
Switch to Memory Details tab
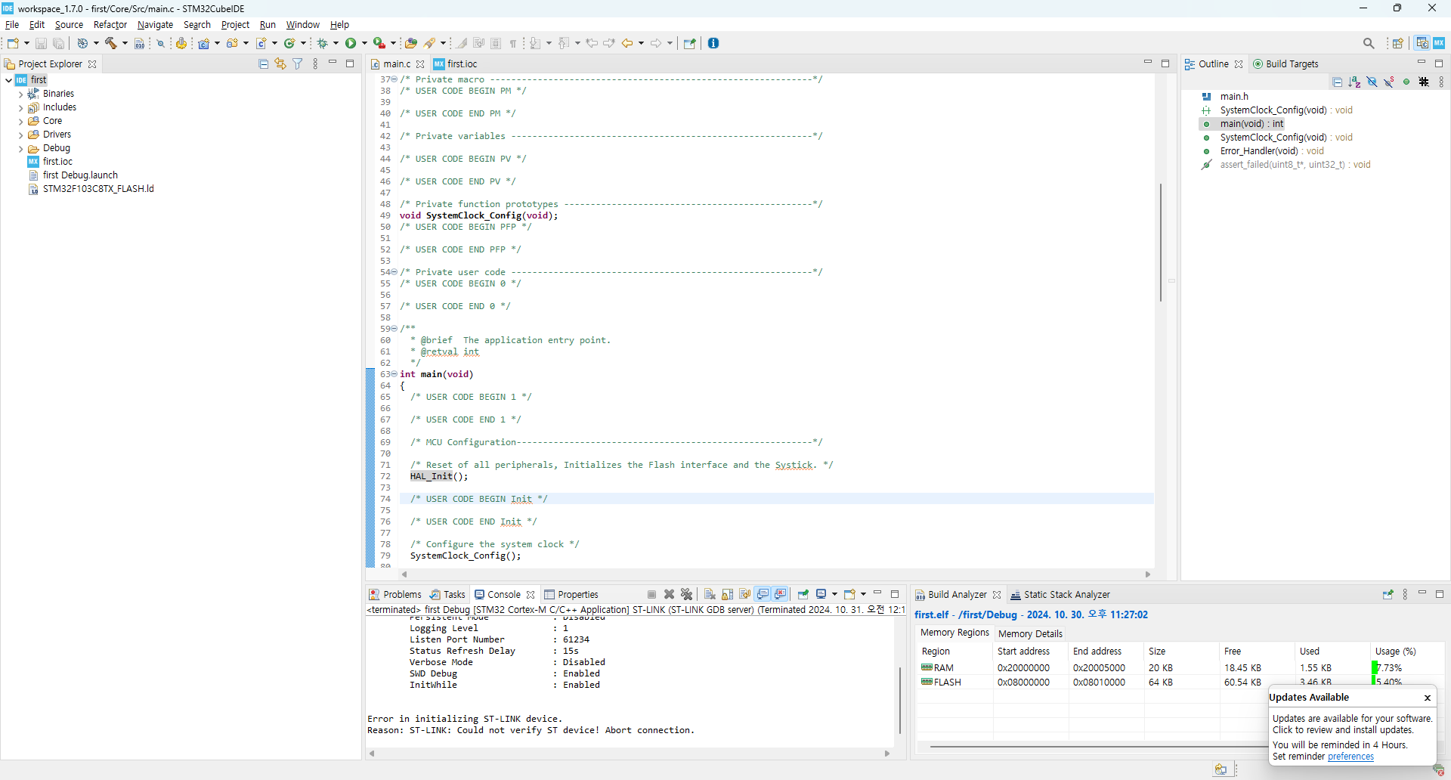click(1030, 634)
